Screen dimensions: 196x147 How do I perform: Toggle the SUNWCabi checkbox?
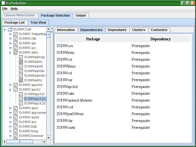point(16,43)
